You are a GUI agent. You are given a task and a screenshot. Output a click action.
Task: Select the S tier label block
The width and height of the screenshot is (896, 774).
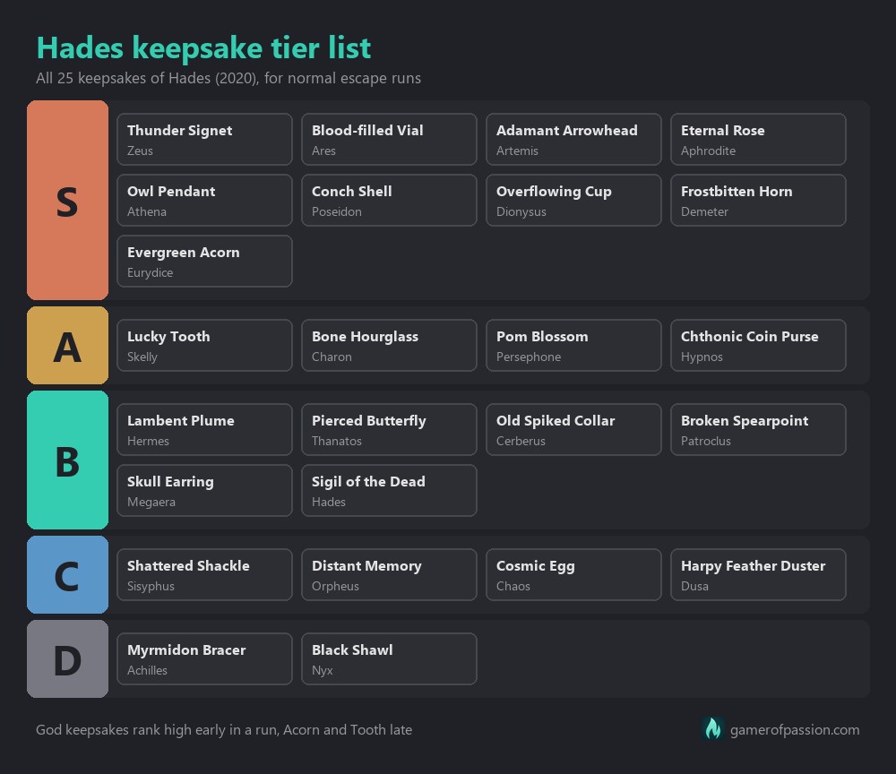click(x=67, y=200)
